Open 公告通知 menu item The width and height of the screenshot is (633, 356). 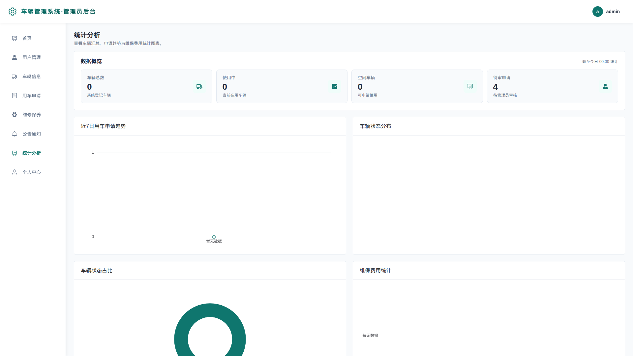tap(33, 134)
